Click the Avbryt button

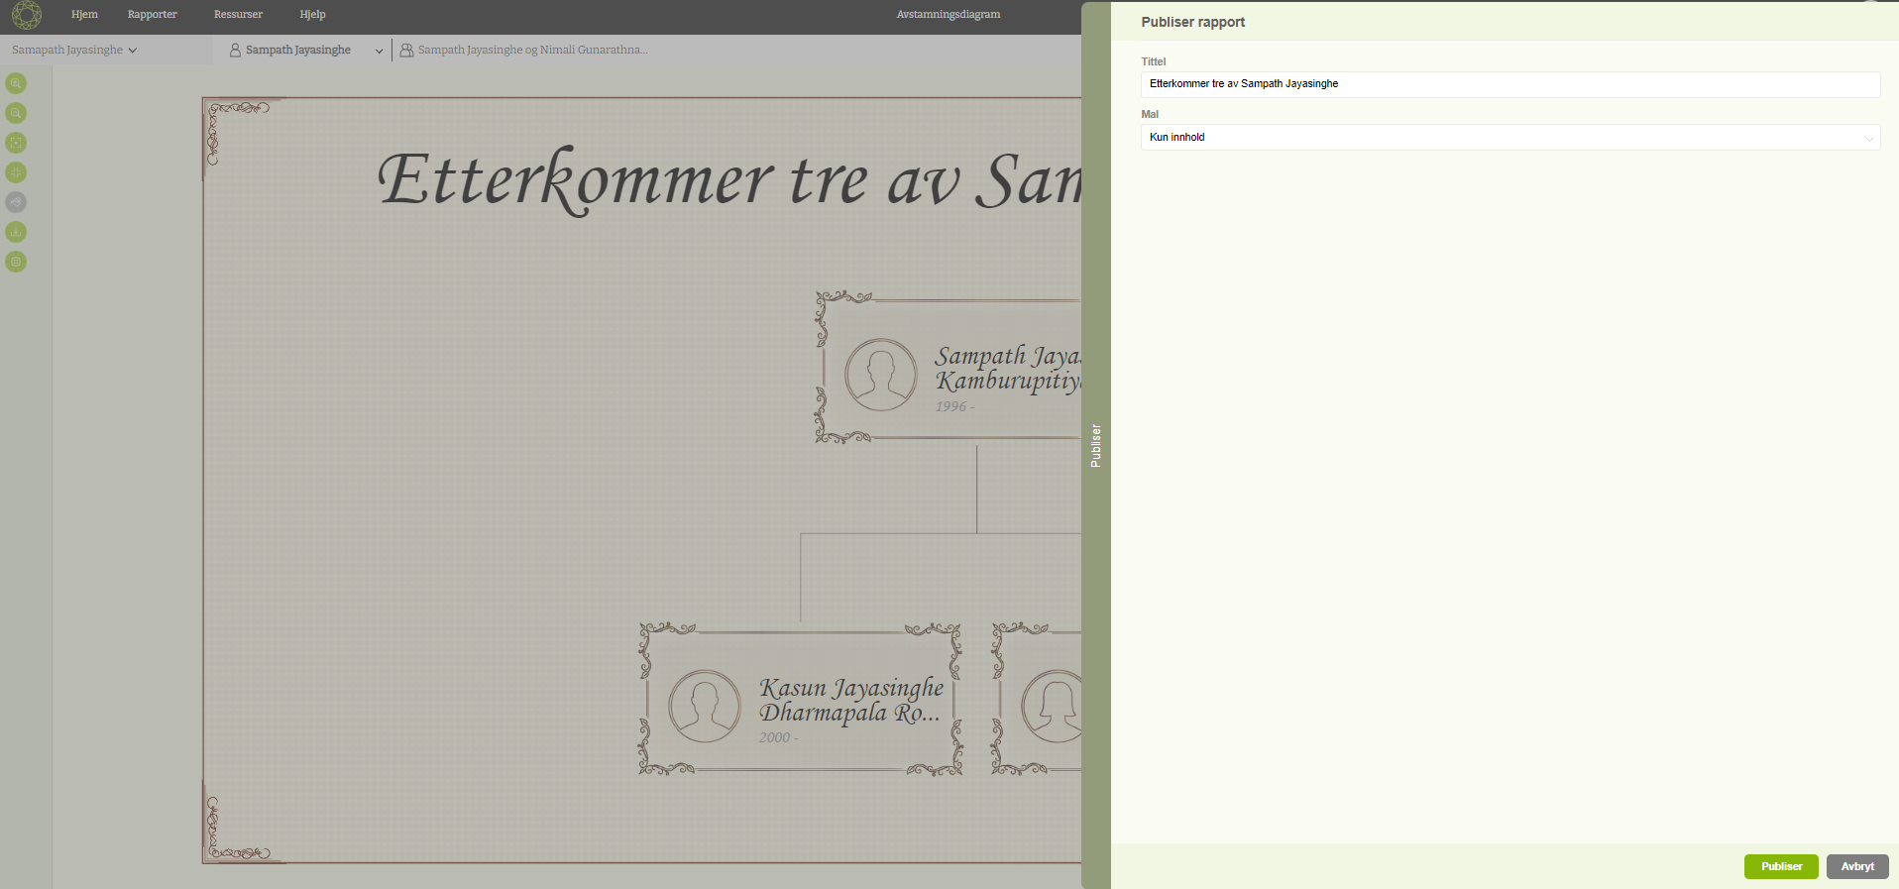(1856, 866)
